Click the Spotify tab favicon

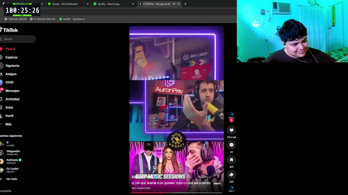[95, 4]
